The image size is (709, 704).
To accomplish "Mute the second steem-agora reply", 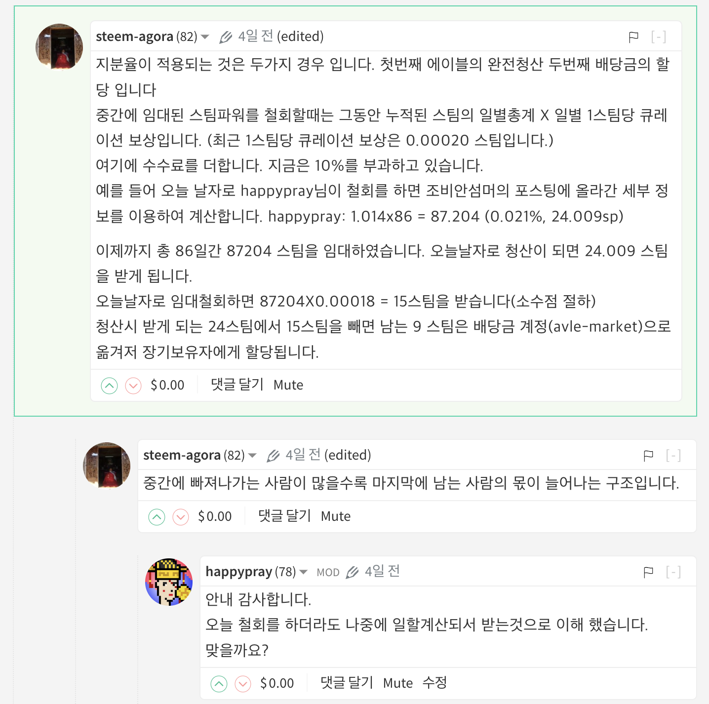I will click(336, 516).
